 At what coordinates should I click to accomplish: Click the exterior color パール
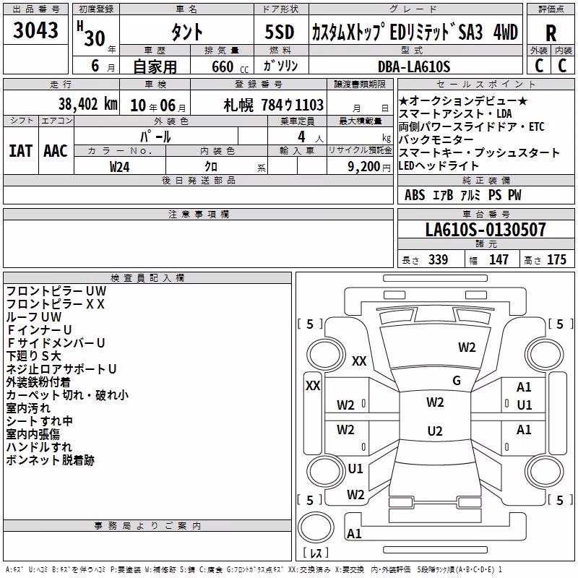(155, 137)
